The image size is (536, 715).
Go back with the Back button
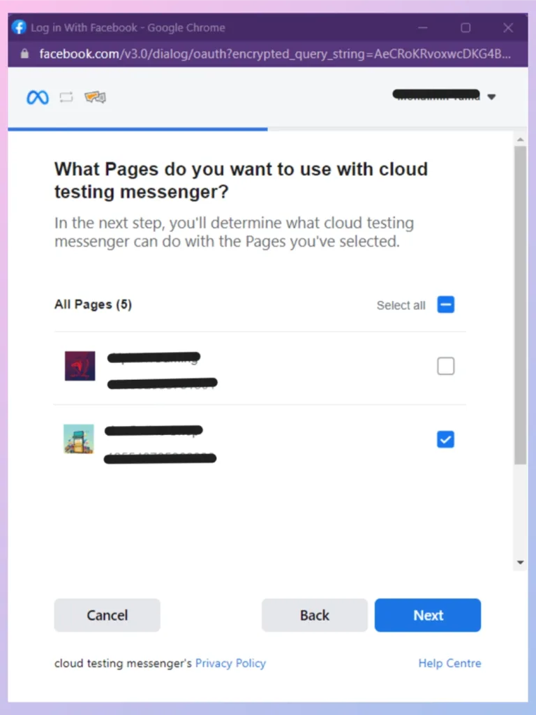click(315, 615)
